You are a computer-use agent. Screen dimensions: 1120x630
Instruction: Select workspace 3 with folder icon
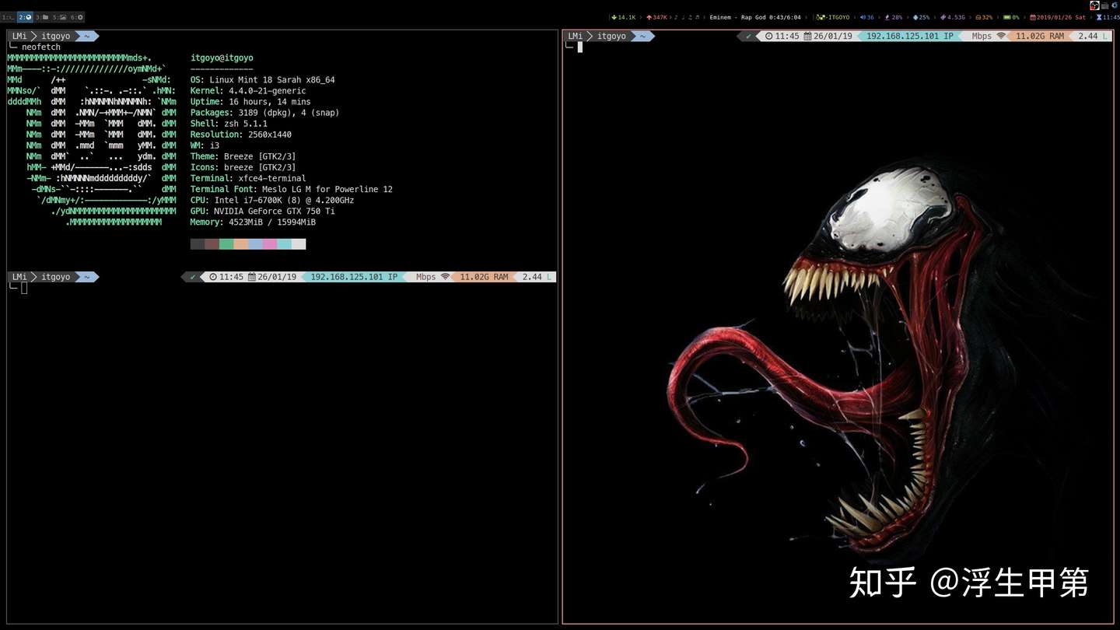pos(42,17)
